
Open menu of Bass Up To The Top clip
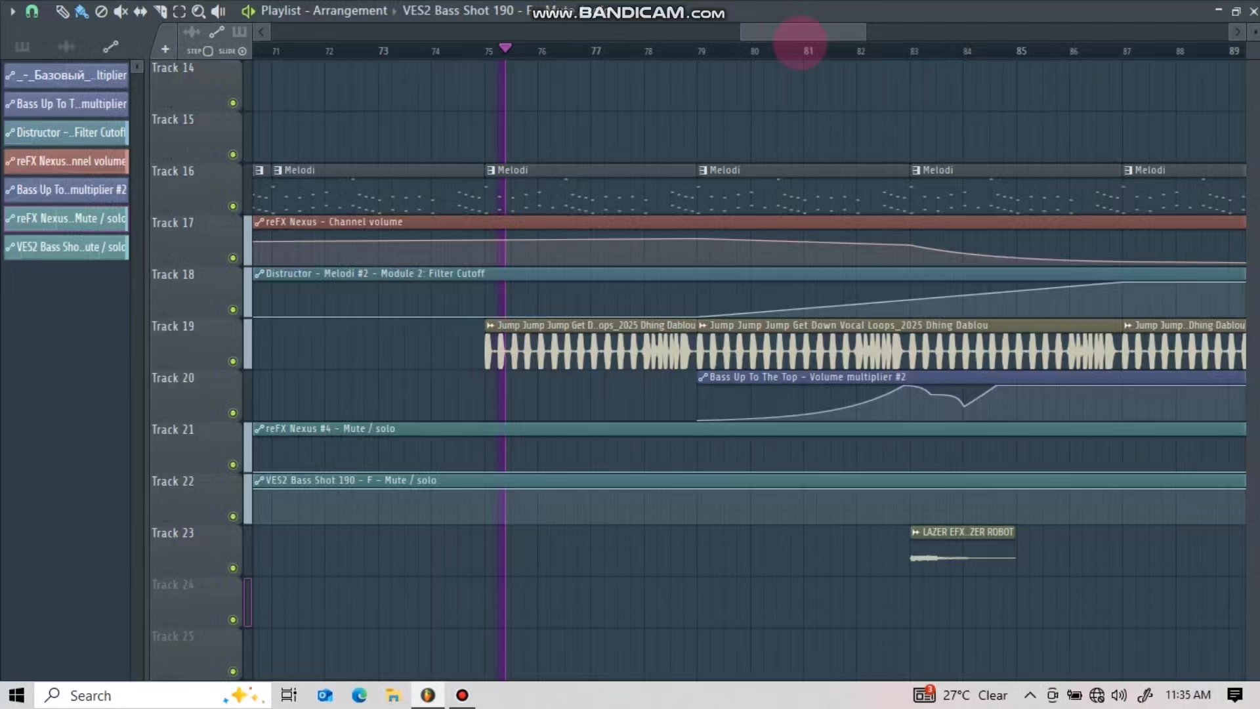(703, 377)
